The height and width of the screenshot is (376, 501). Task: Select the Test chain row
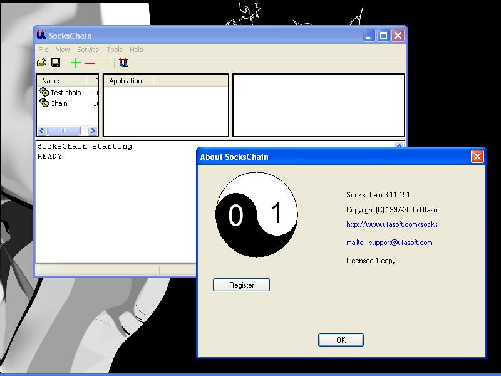68,93
